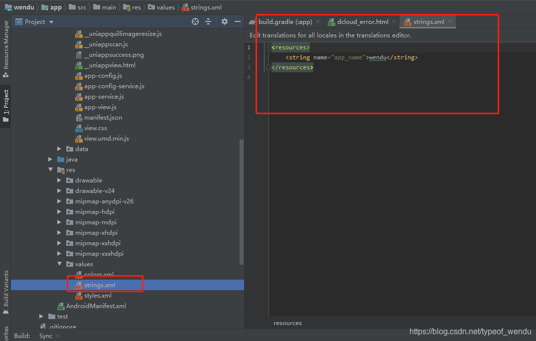536x341 pixels.
Task: Click res breadcrumb in navigation bar
Action: (x=132, y=7)
